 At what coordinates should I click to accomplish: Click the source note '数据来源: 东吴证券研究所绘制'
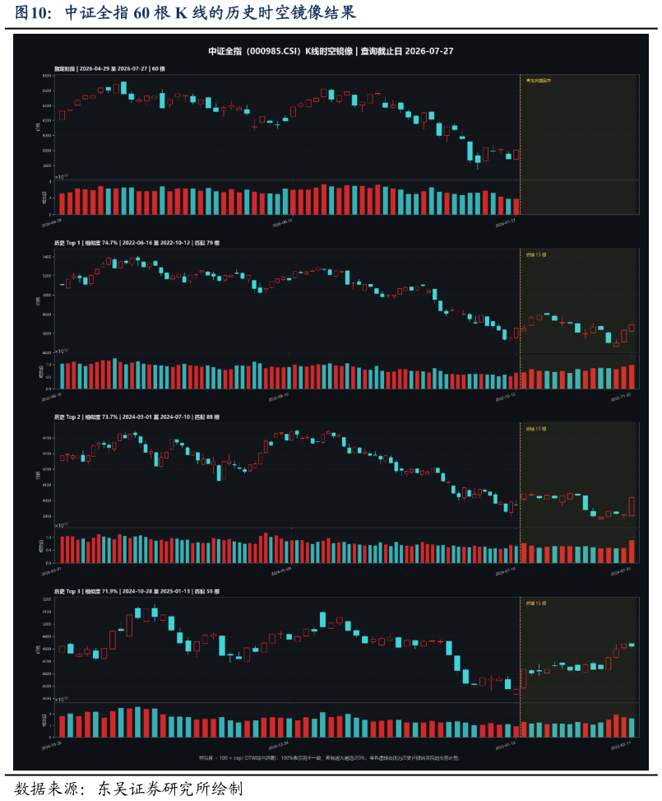(128, 788)
